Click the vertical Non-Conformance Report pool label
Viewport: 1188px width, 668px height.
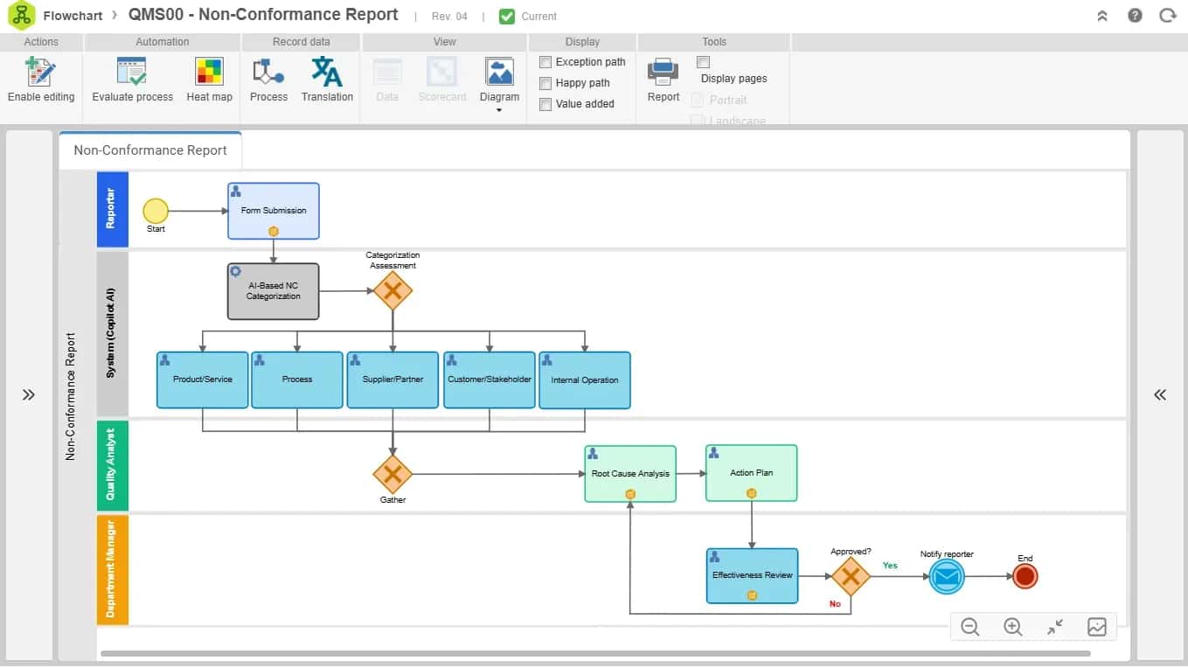(72, 396)
